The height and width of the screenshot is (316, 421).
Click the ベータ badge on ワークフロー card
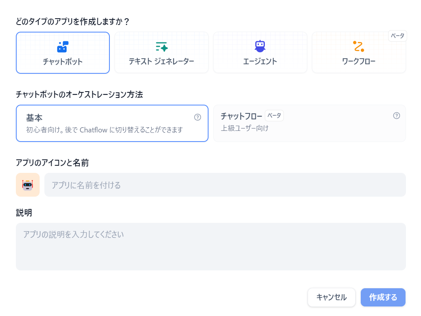point(398,36)
